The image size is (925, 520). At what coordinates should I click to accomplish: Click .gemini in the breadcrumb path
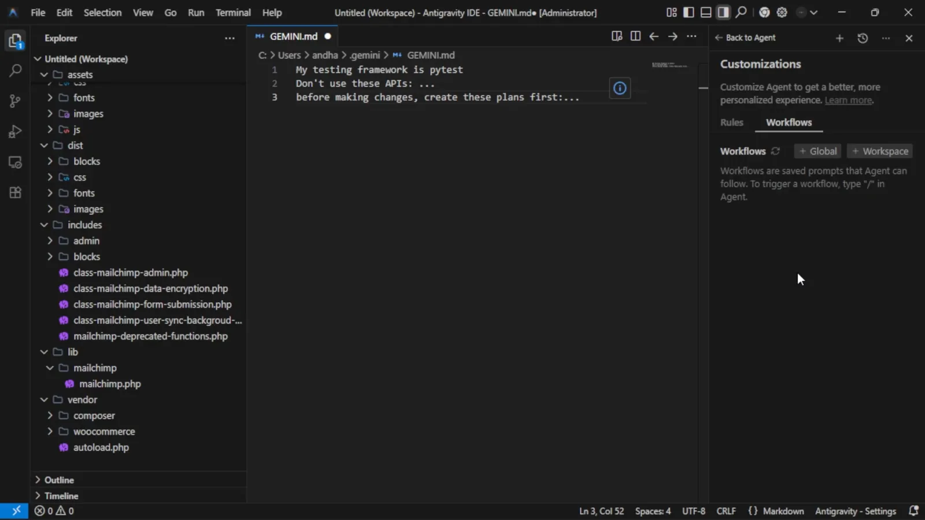[365, 55]
